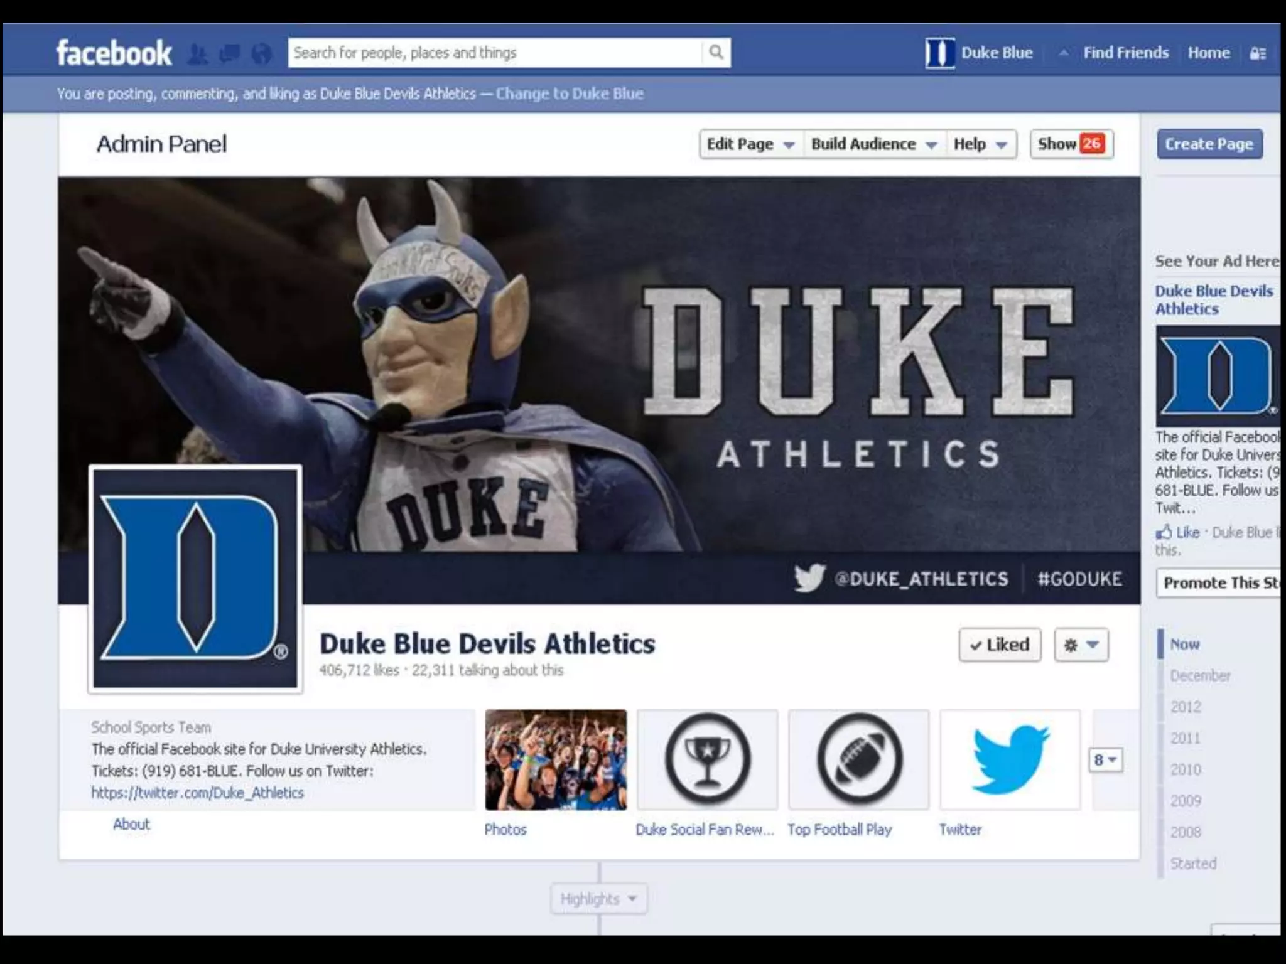Click the Create Page button

point(1209,144)
